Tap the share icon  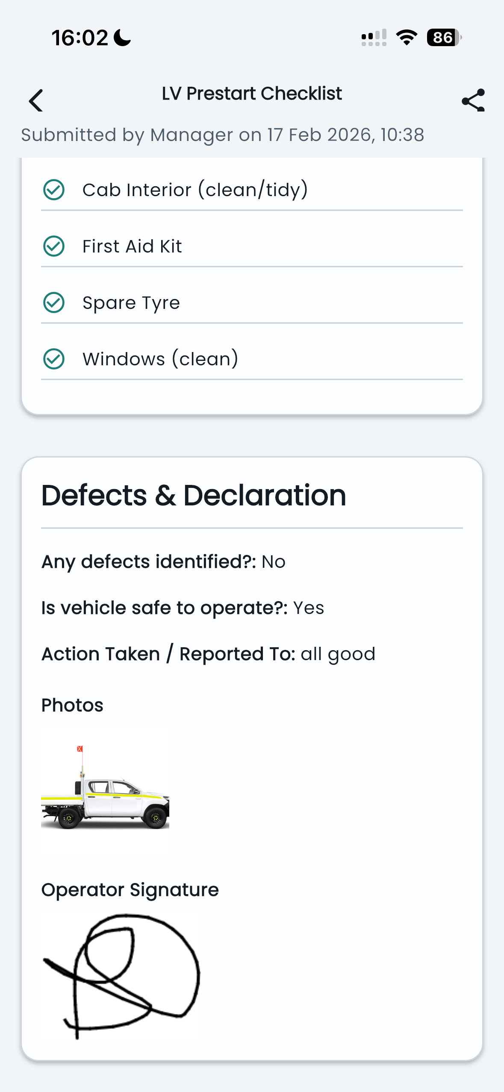tap(472, 101)
